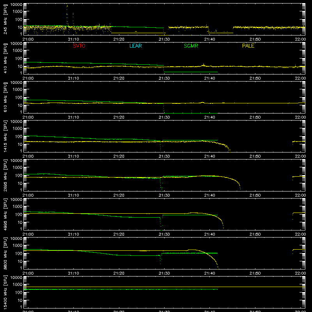The image size is (312, 312).
Task: Click 21:00 tick under the 610 MHz panel
Action: click(x=28, y=117)
